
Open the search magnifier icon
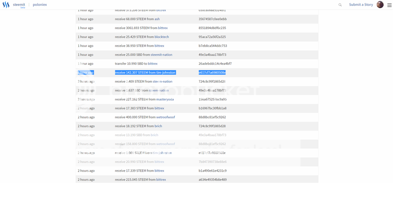(x=340, y=5)
